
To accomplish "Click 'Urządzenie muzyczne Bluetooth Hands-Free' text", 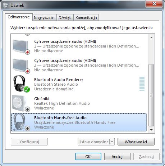I will tap(75, 122).
